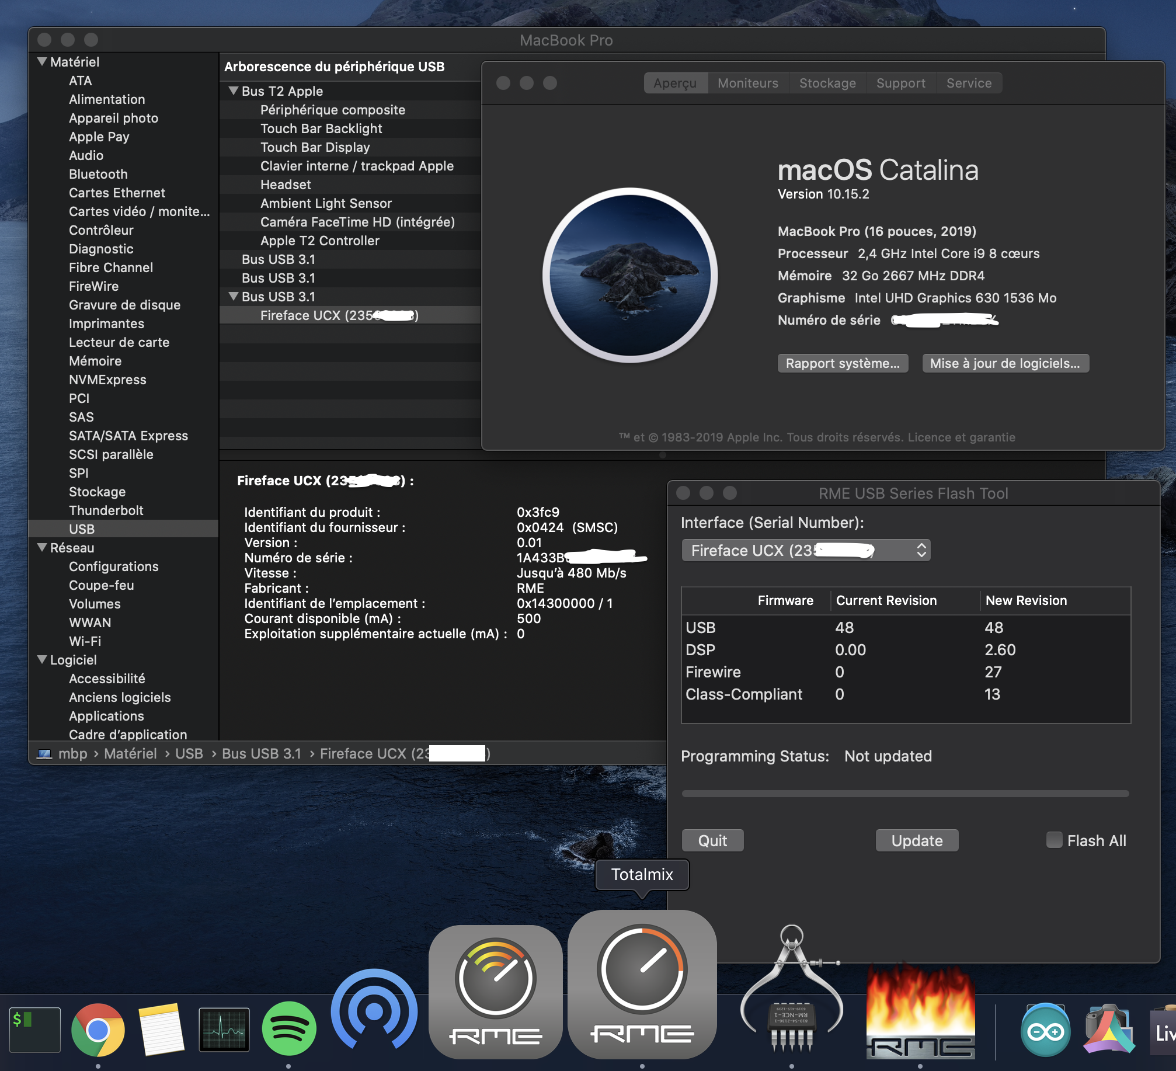Click the USB firmware row
The width and height of the screenshot is (1176, 1071).
[x=906, y=628]
